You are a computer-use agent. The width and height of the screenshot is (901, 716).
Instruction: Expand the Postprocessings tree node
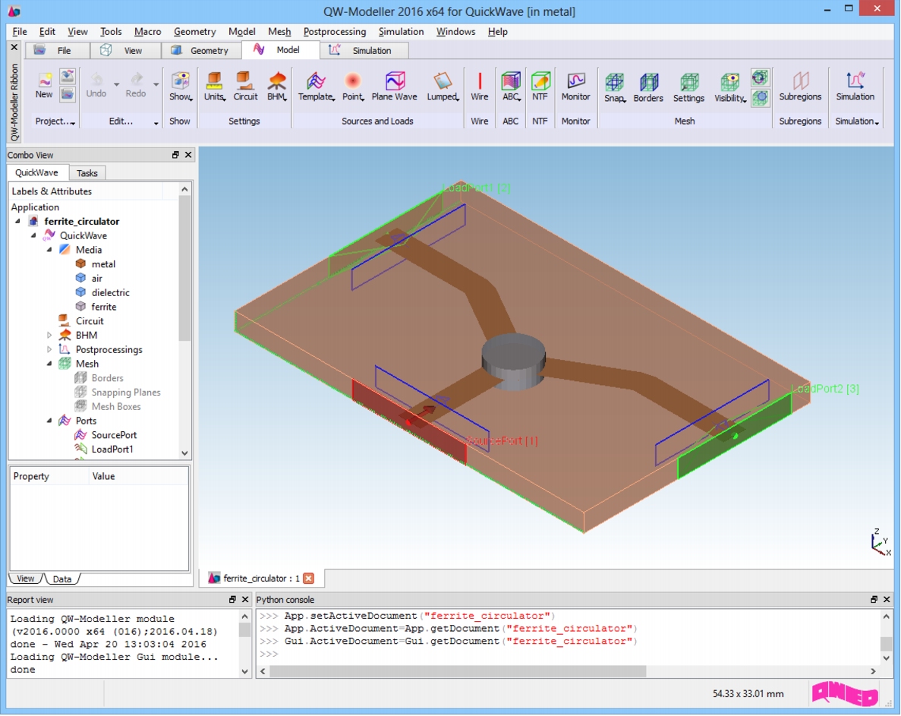pos(49,349)
